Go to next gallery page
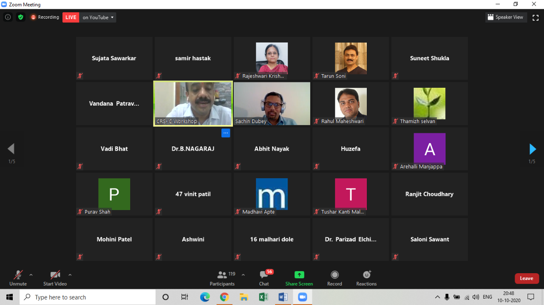The width and height of the screenshot is (544, 305). pos(532,149)
